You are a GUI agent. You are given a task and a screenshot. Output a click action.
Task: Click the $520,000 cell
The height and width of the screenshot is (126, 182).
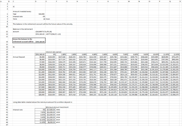[50, 94]
